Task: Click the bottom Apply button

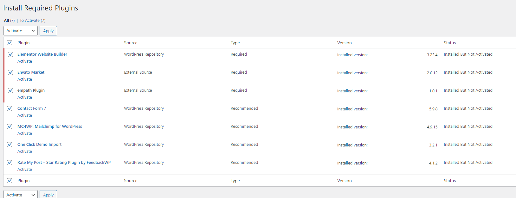Action: (48, 195)
